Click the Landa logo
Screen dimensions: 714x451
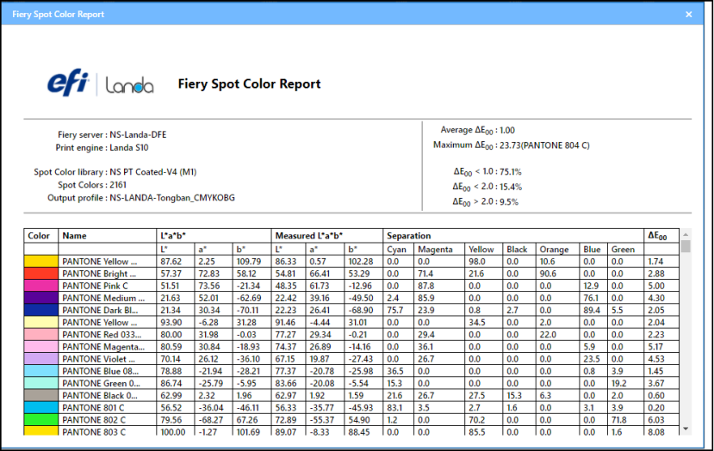[x=130, y=85]
